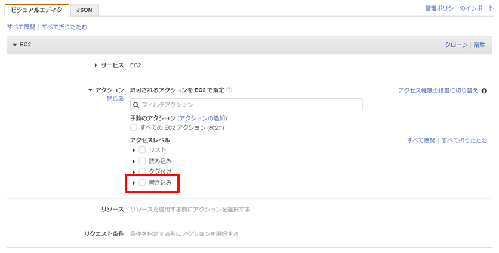Open 管理ポリシーのインポート link
Screen dimensions: 499x253
[459, 8]
